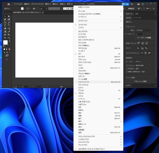Set the Gradient color mode button
Viewport: 159px width, 153px height.
click(x=7, y=49)
